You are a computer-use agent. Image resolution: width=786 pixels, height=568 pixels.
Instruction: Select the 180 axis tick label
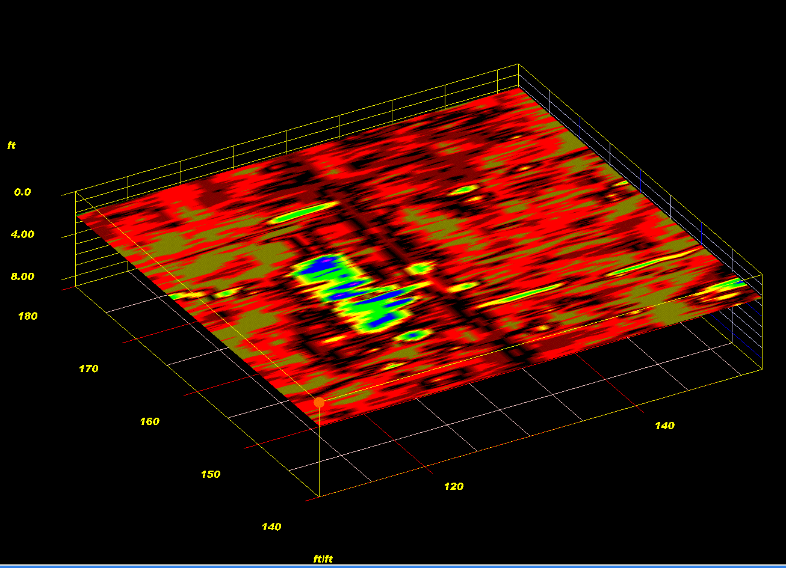(x=28, y=316)
